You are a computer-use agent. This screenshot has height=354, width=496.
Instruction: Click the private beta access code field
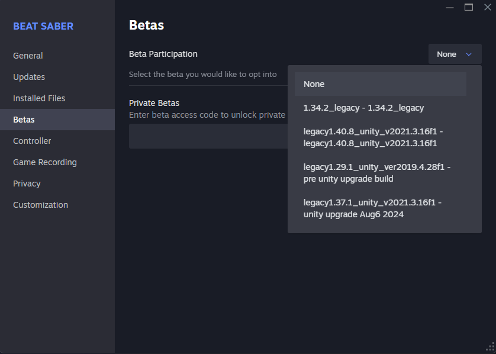coord(207,136)
